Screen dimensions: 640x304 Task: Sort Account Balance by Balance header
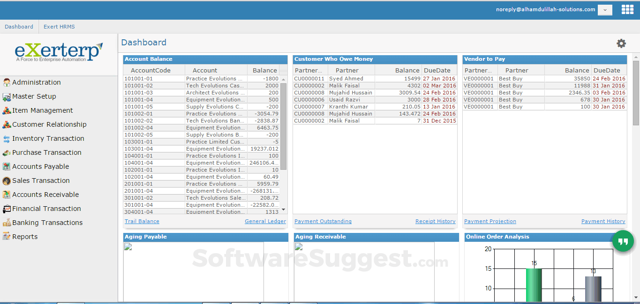(x=264, y=70)
